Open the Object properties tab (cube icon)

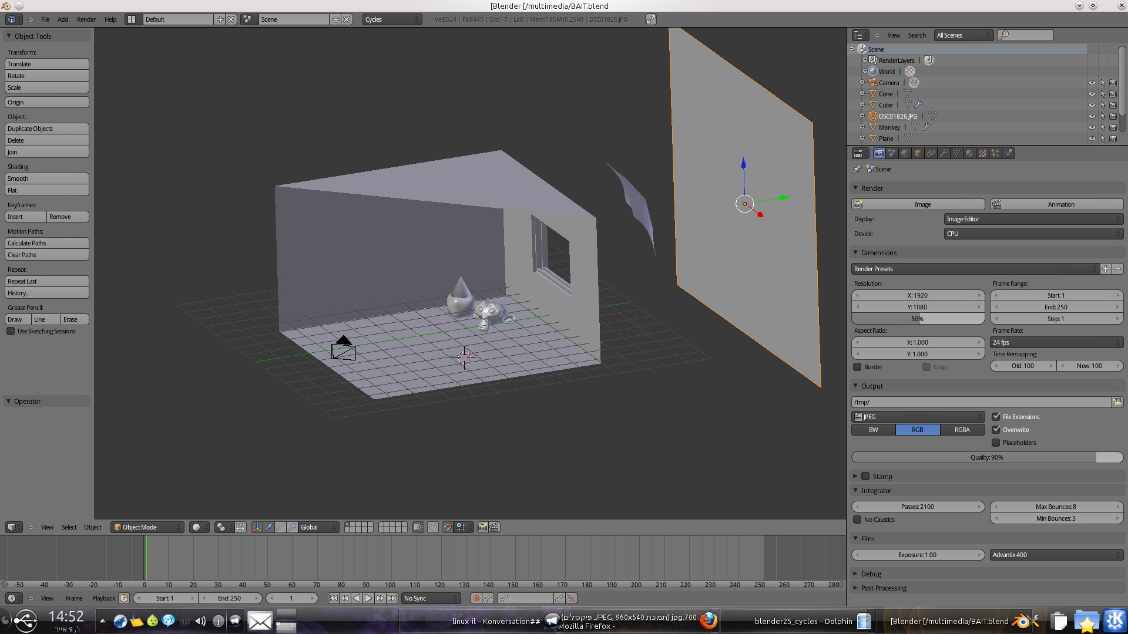[918, 153]
